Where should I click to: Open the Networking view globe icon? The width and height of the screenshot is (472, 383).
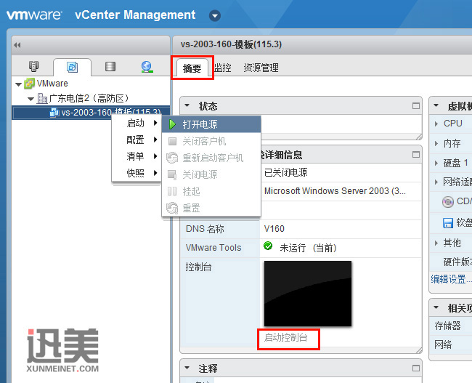click(147, 67)
